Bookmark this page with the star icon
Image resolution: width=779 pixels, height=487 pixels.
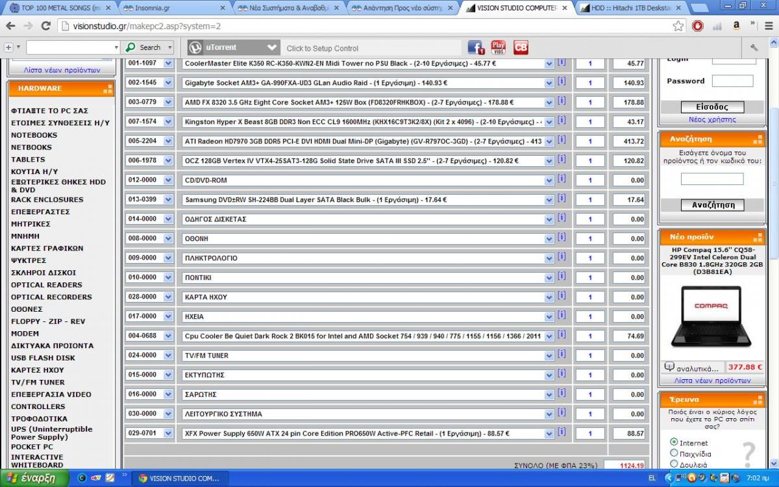[x=678, y=26]
